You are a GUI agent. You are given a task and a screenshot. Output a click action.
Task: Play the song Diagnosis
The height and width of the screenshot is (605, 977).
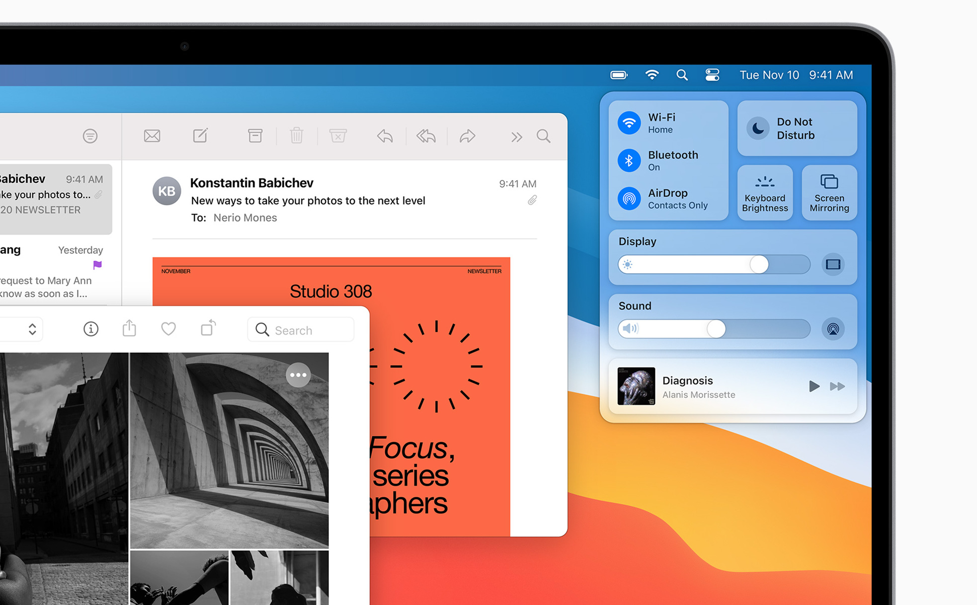pos(814,386)
